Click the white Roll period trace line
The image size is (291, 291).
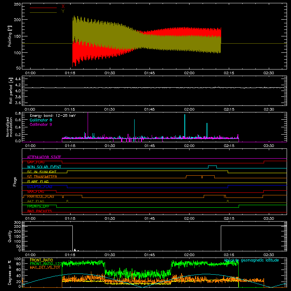point(154,88)
